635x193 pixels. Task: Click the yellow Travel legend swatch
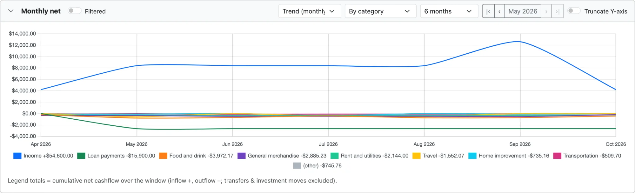(x=417, y=156)
